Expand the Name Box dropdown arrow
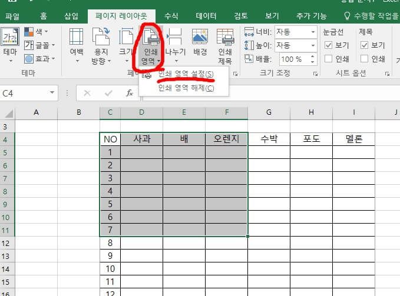The width and height of the screenshot is (400, 296). tap(52, 92)
